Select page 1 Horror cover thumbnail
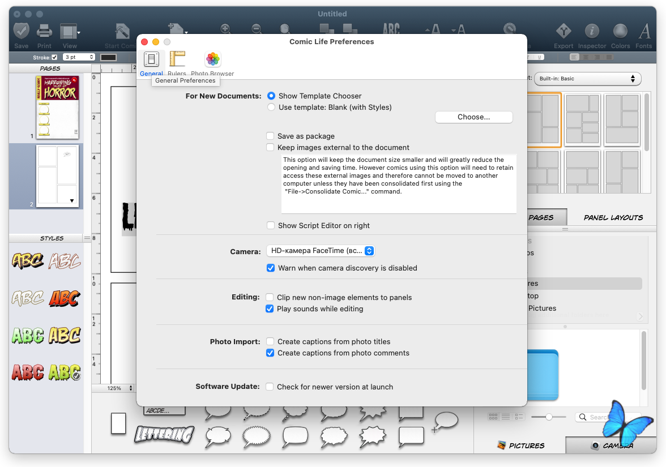Image resolution: width=666 pixels, height=467 pixels. tap(57, 107)
